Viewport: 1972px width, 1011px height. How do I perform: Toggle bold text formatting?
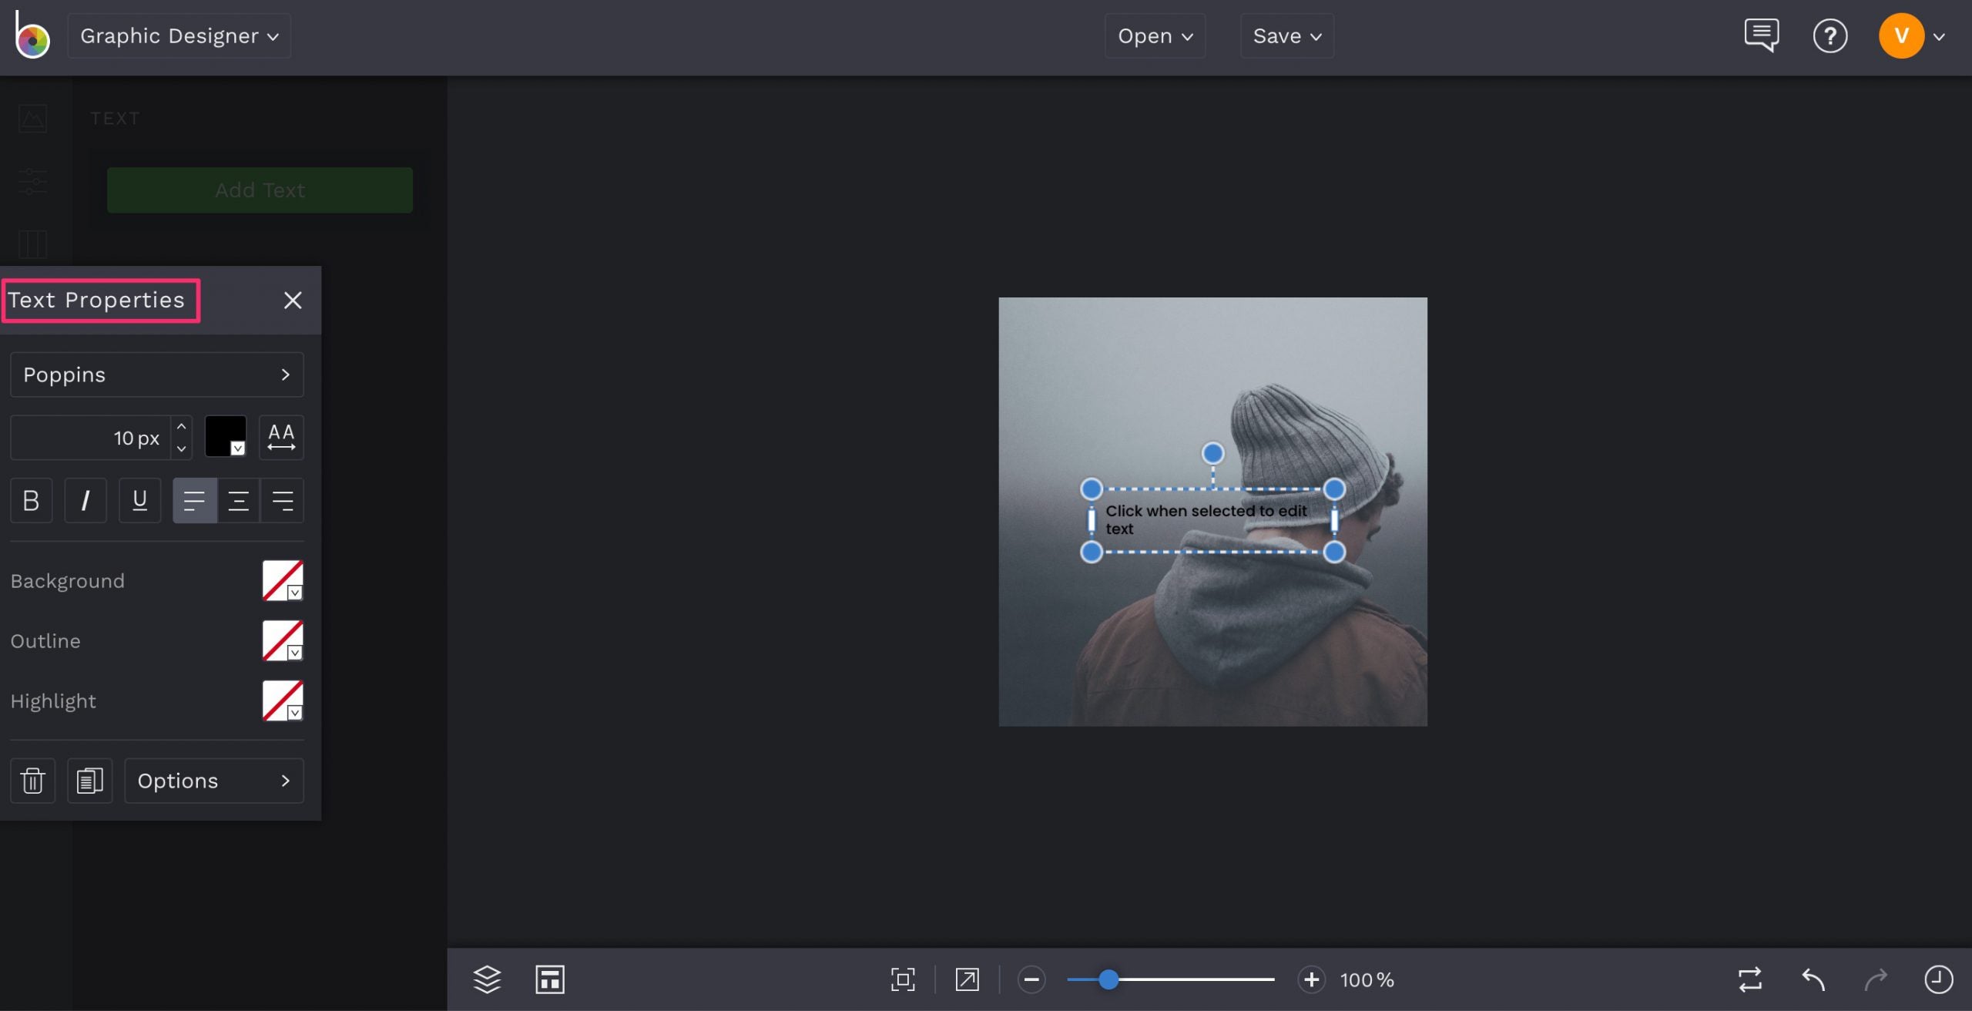coord(31,500)
